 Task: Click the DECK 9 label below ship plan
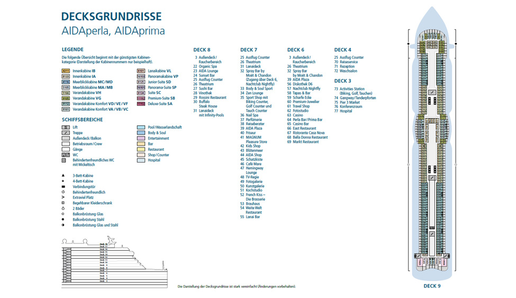(432, 286)
